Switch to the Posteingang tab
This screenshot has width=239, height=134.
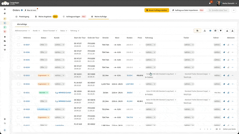[22, 17]
